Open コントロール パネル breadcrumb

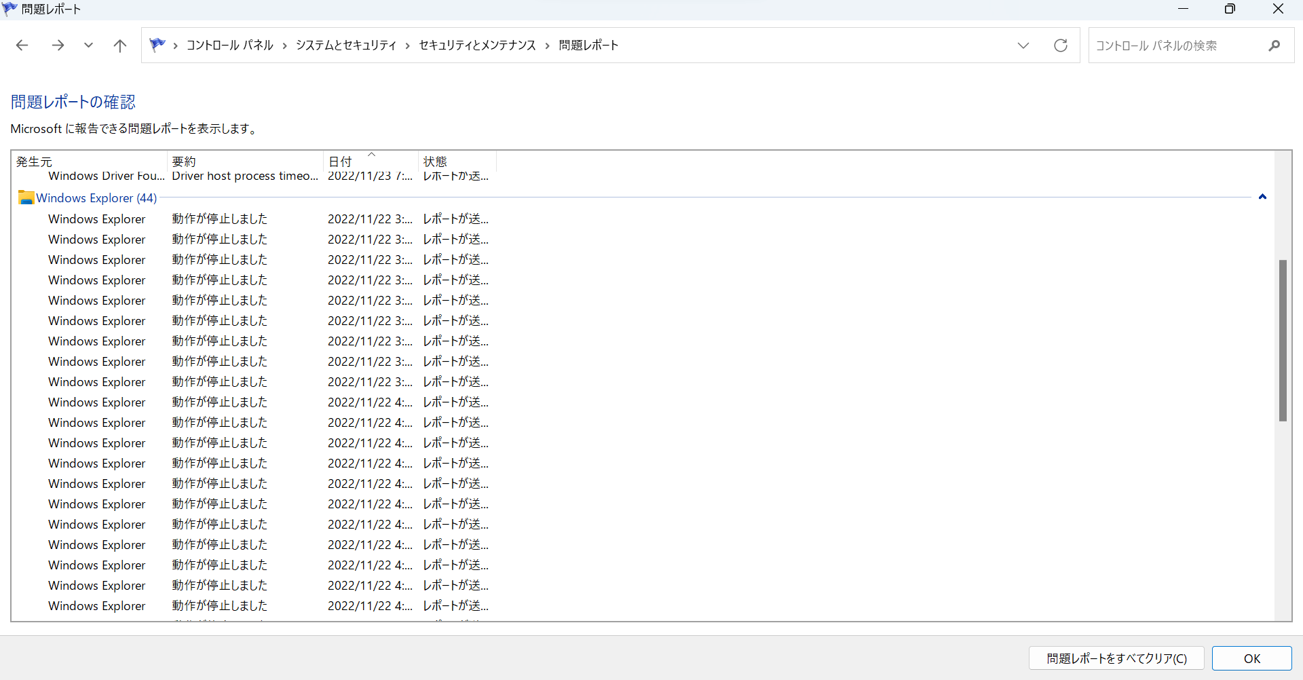pyautogui.click(x=229, y=45)
